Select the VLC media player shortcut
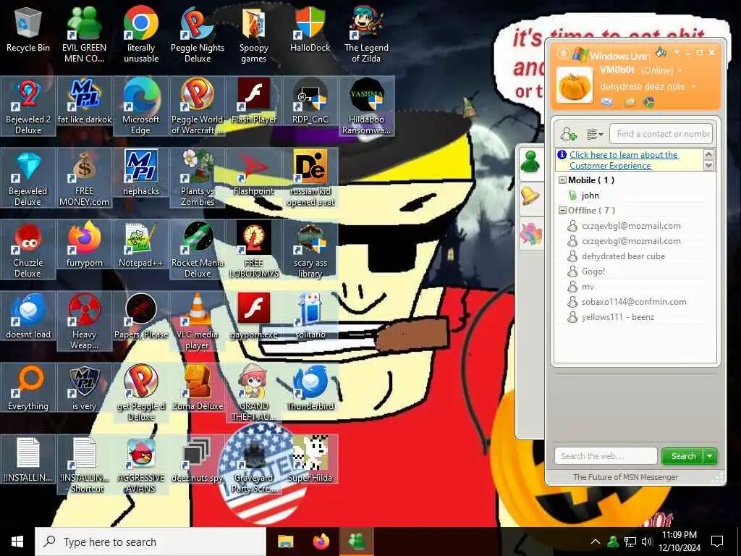Screen dimensions: 741x556 click(198, 322)
